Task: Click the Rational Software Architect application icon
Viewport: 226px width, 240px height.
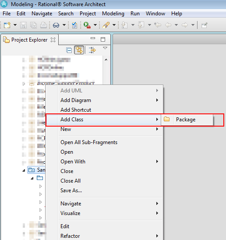Action: point(4,4)
